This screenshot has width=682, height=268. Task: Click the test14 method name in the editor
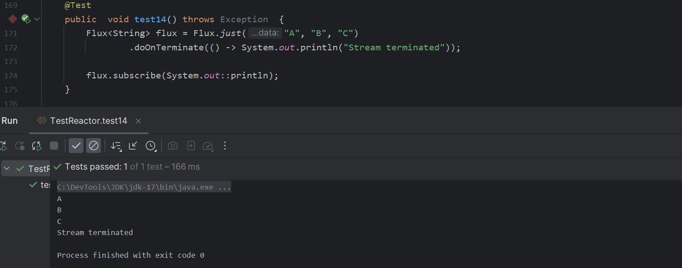pos(150,19)
